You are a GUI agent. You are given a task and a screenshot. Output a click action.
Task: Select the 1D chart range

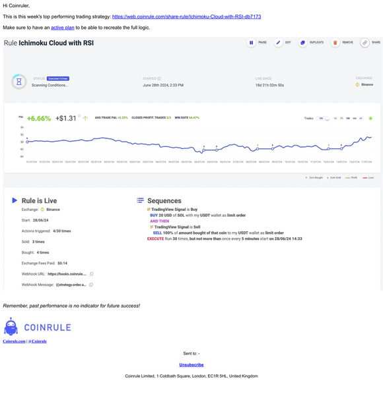point(335,118)
